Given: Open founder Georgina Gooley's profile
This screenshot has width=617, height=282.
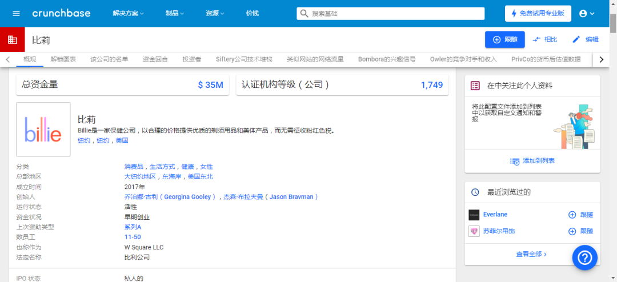Looking at the screenshot, I should (x=171, y=196).
